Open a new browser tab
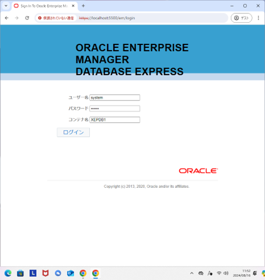Screen dimensions: 265x280 (x=83, y=6)
